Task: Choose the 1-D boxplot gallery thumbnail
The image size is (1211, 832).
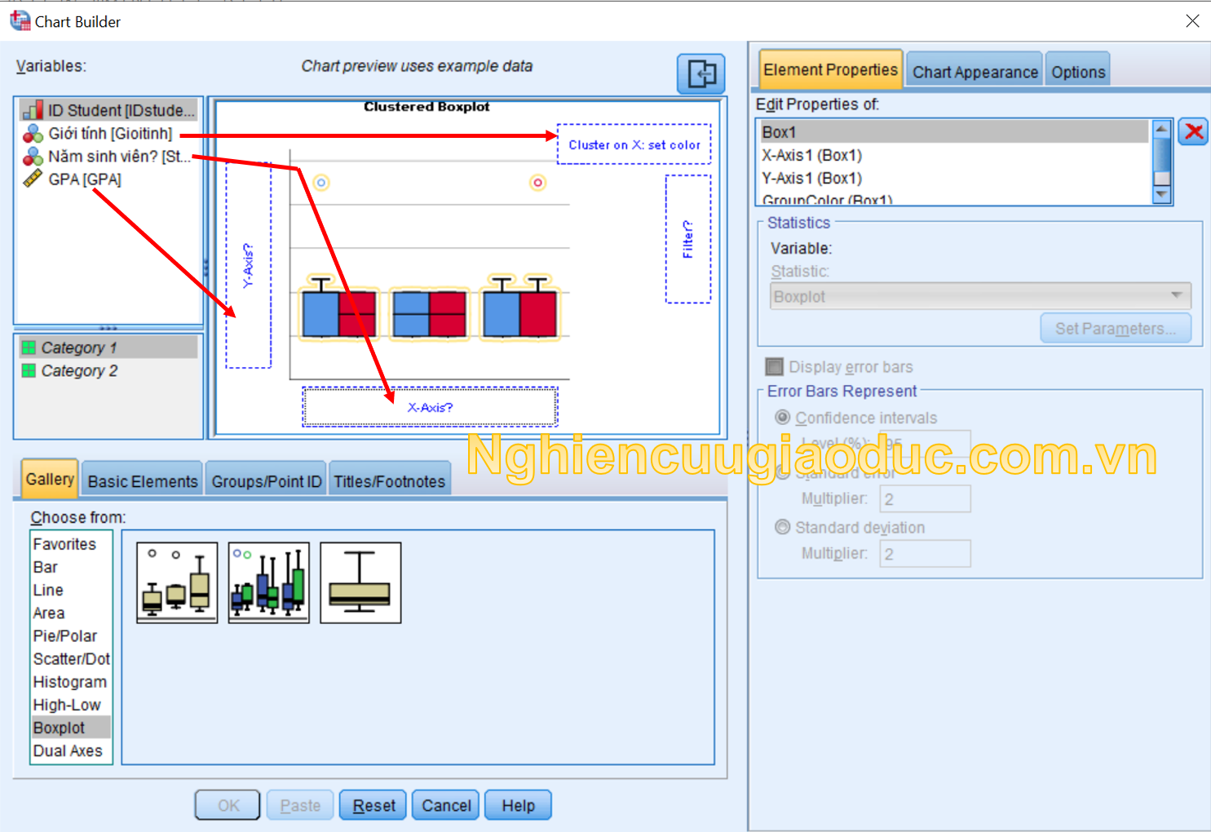Action: (360, 582)
